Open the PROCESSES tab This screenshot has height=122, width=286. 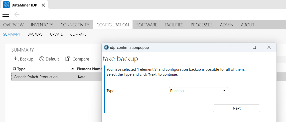pyautogui.click(x=202, y=25)
